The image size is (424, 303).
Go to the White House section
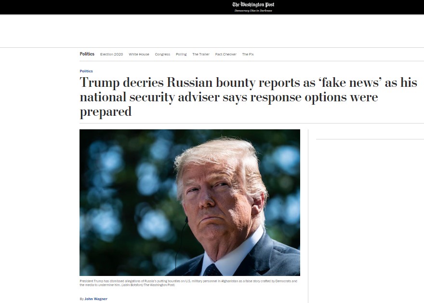pos(139,54)
